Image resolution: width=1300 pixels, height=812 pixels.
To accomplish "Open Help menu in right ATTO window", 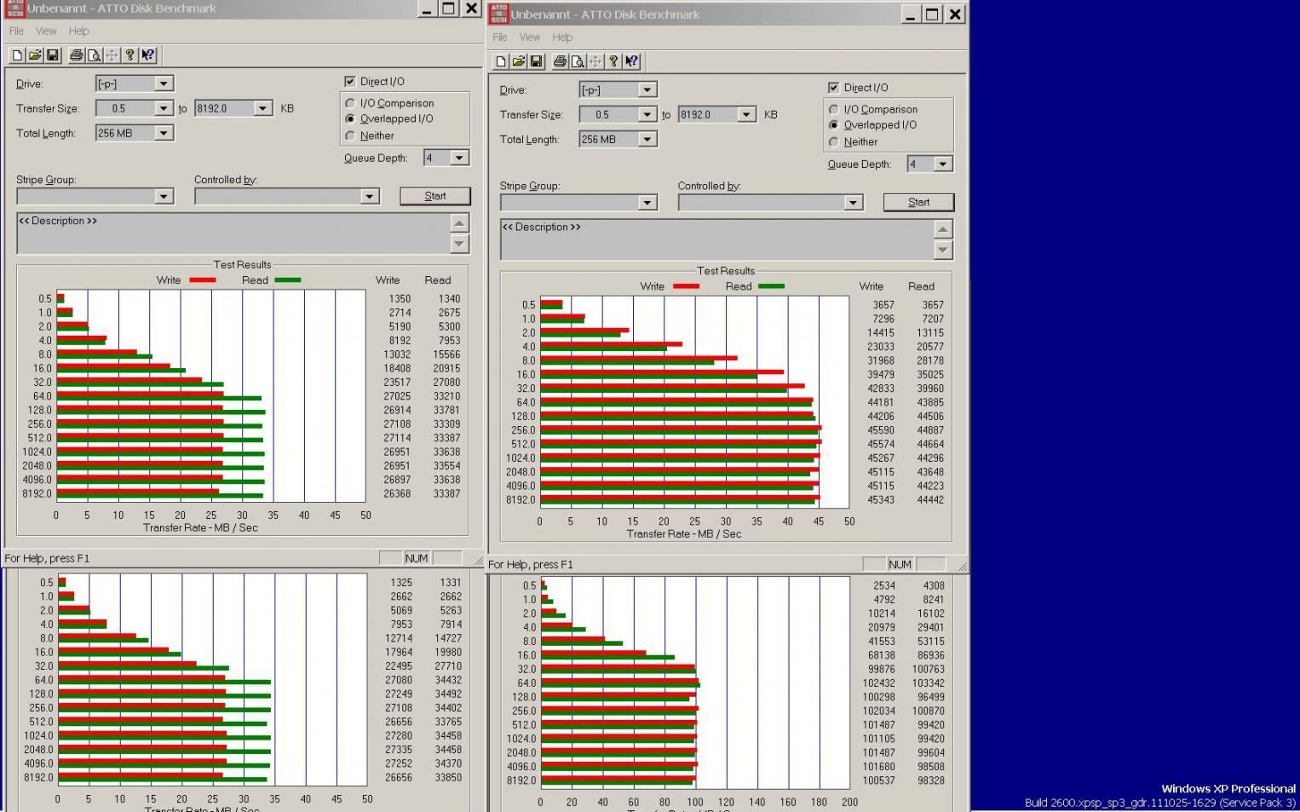I will 562,37.
